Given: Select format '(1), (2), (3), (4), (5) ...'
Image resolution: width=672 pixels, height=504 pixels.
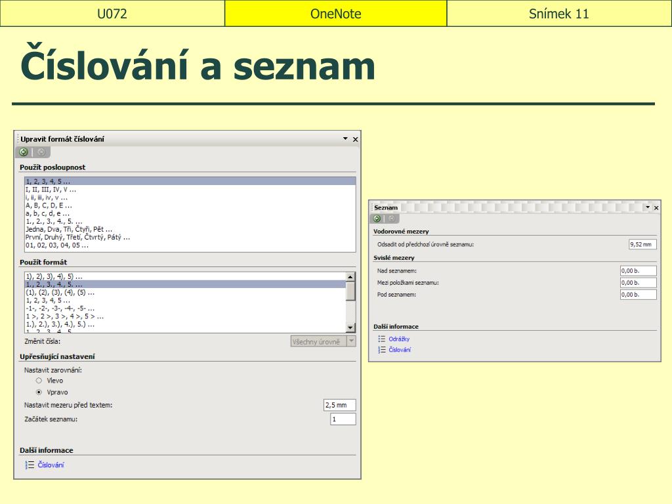Looking at the screenshot, I should (185, 292).
